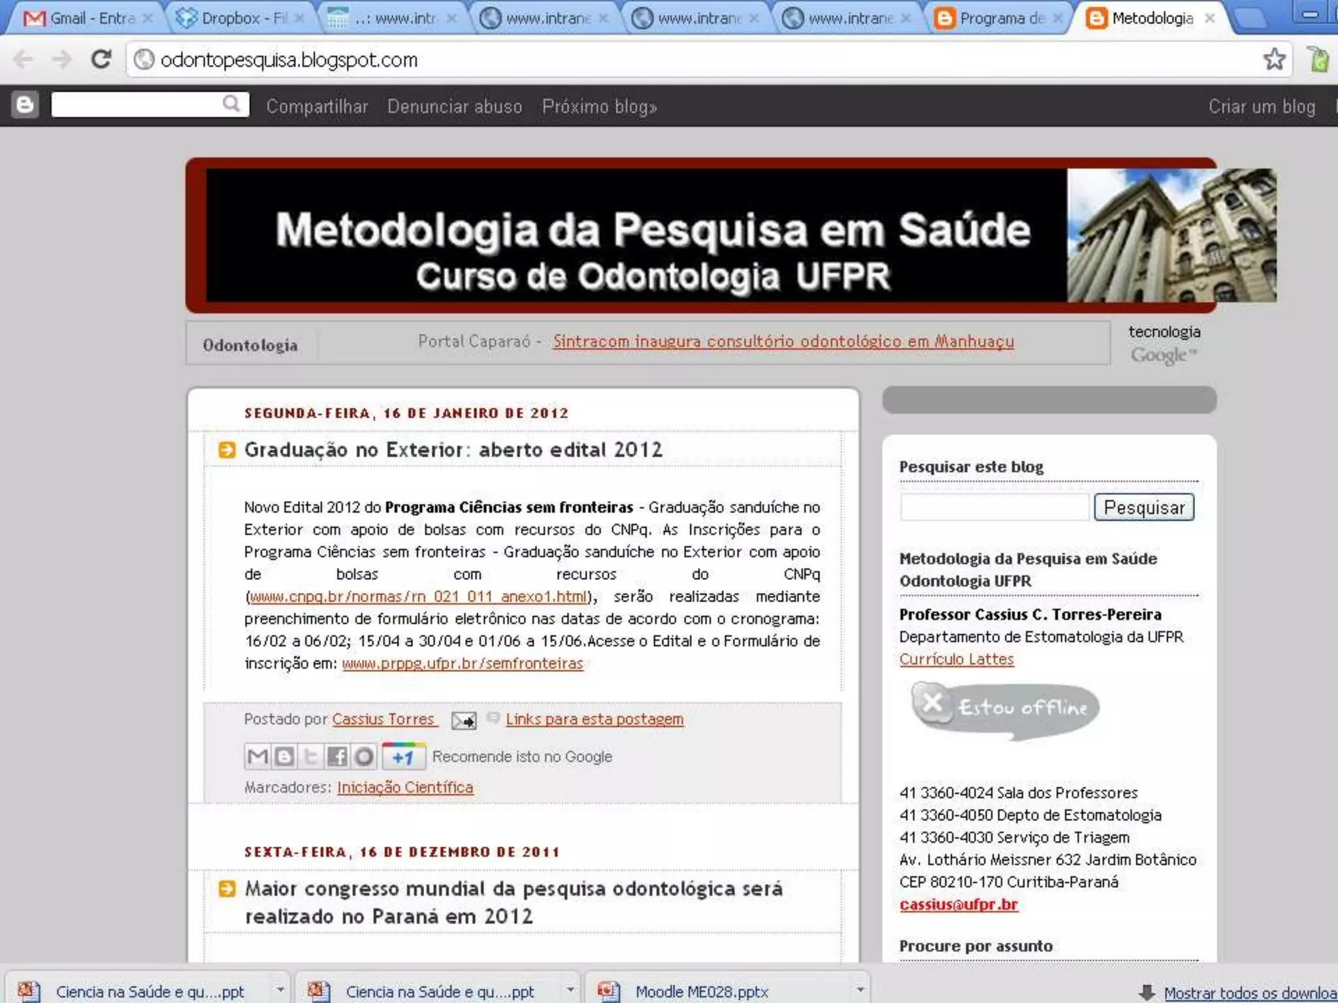
Task: Click the blog search input field
Action: (994, 507)
